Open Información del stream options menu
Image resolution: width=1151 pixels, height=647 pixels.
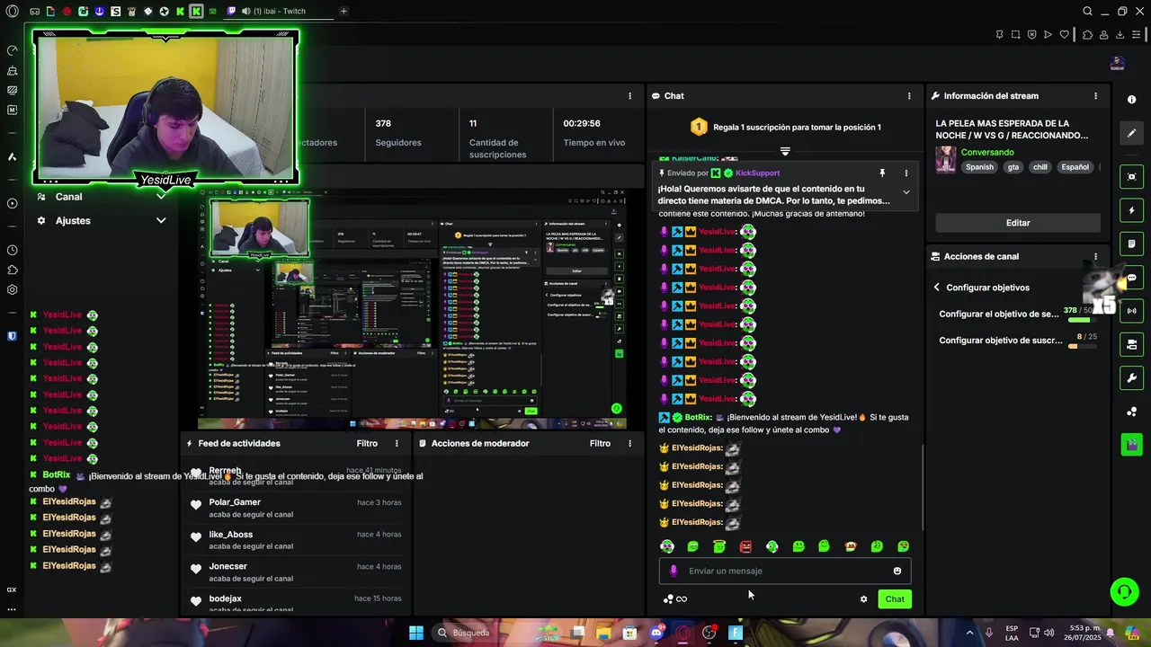(1095, 96)
